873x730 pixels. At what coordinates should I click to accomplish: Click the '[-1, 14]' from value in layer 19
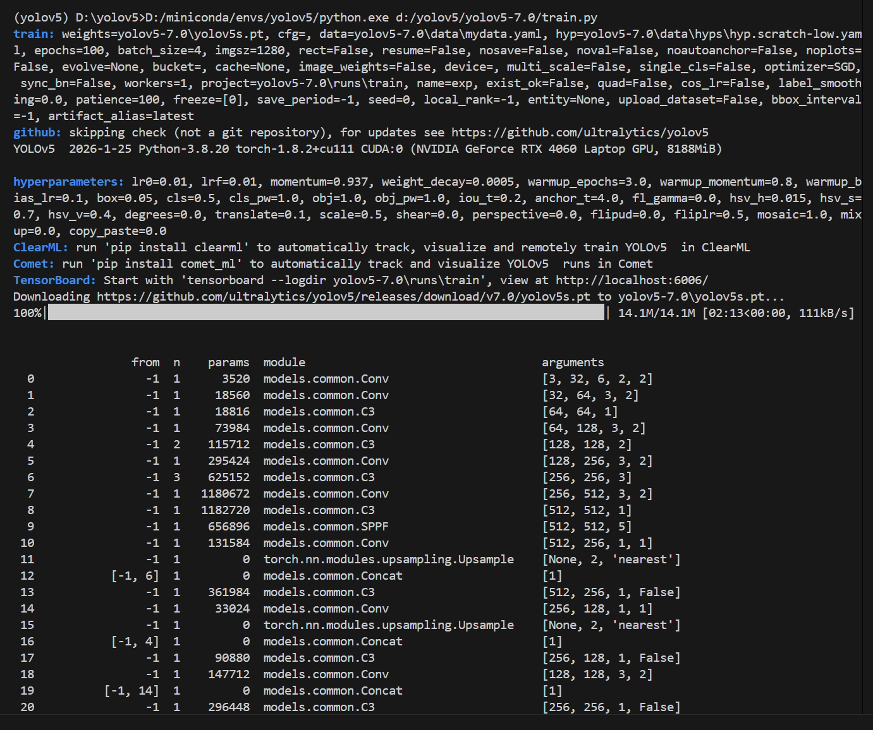pyautogui.click(x=131, y=691)
